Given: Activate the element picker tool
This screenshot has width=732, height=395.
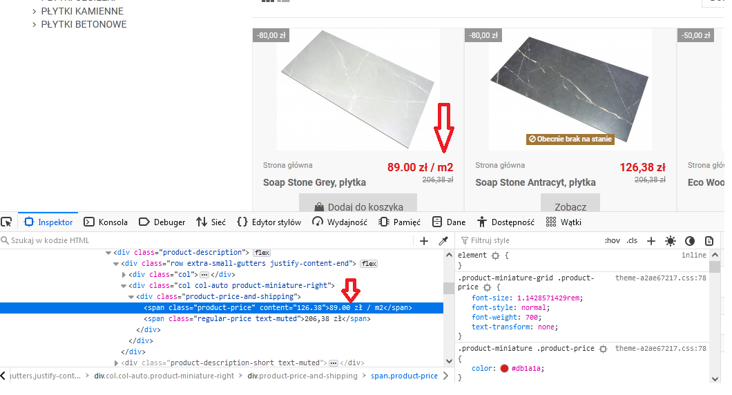Looking at the screenshot, I should [6, 222].
